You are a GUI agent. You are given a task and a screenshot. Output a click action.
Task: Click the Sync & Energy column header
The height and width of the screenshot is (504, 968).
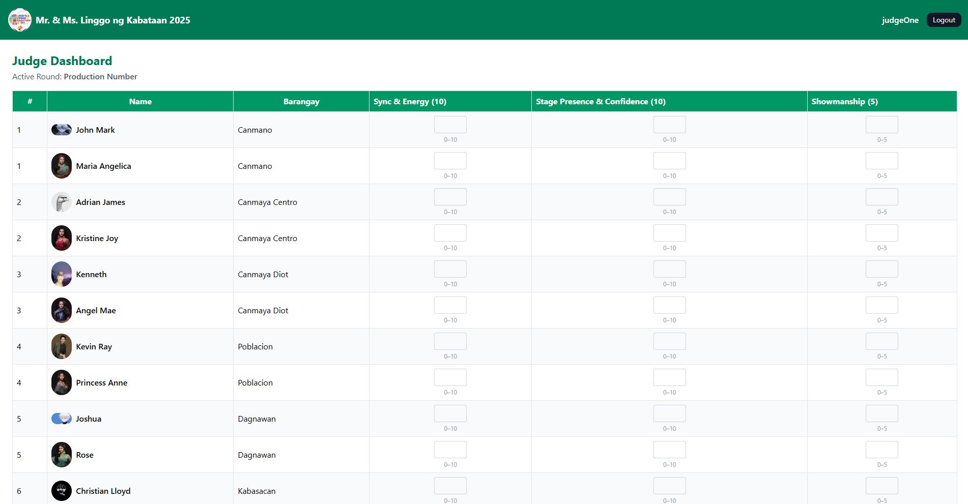[410, 102]
